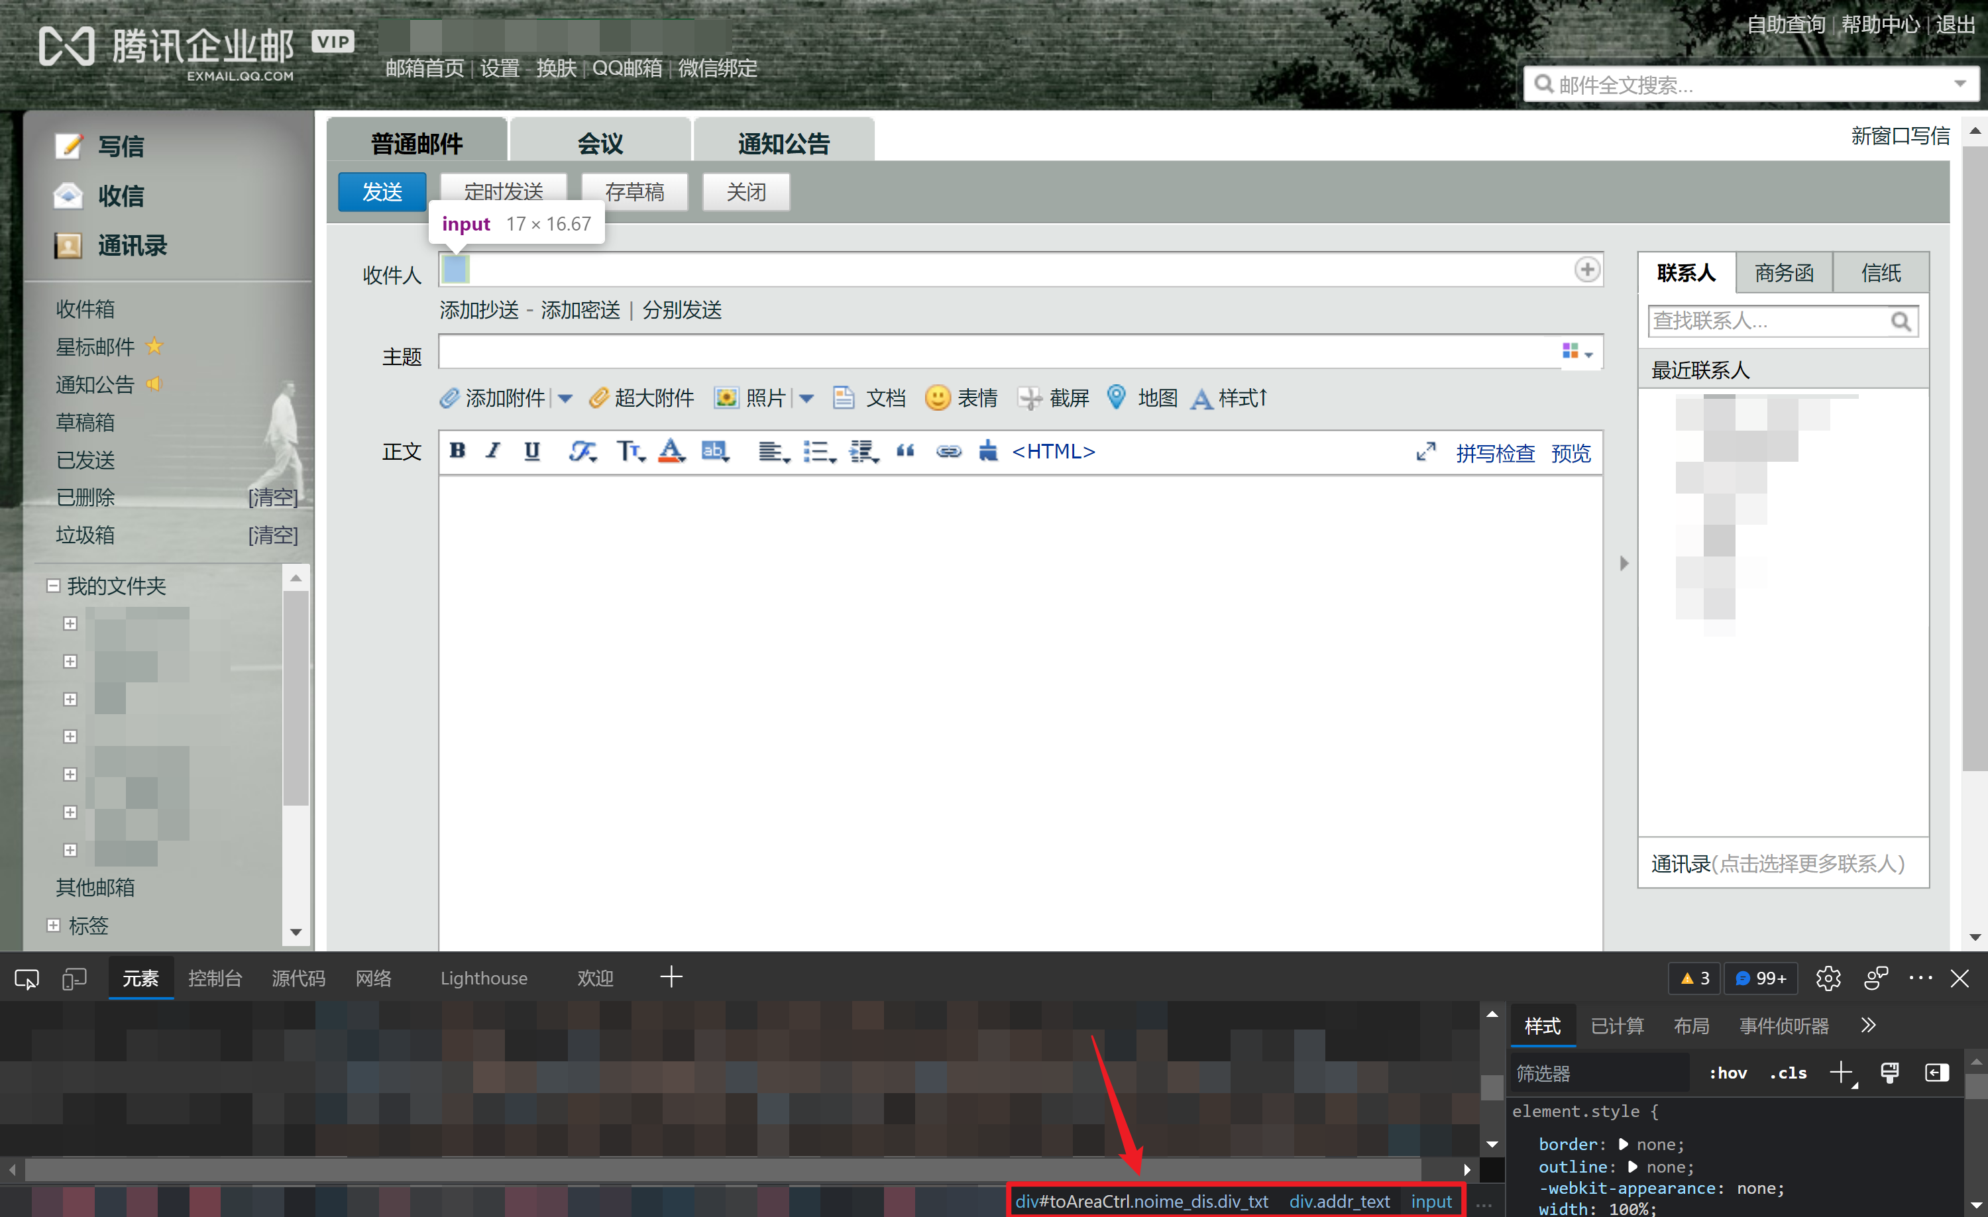Click the blockquote quotation icon
This screenshot has width=1988, height=1217.
tap(905, 451)
